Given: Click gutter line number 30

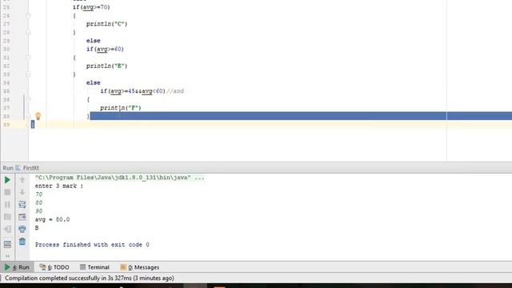Looking at the screenshot, I should tap(6, 50).
